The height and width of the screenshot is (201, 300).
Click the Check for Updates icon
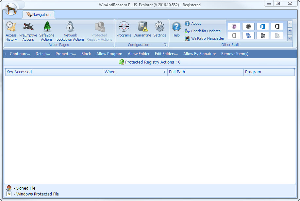tap(187, 31)
